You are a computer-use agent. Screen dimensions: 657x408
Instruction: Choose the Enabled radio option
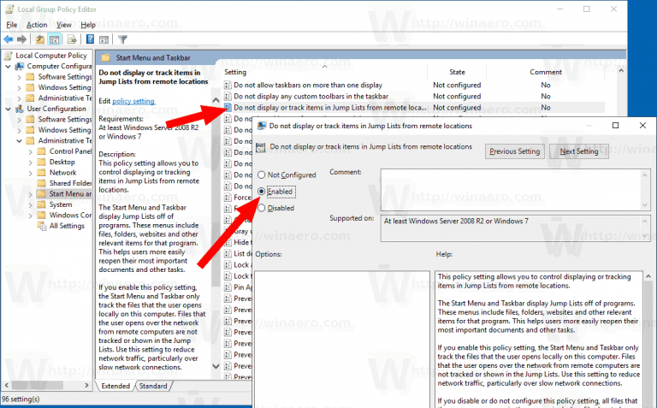(262, 192)
